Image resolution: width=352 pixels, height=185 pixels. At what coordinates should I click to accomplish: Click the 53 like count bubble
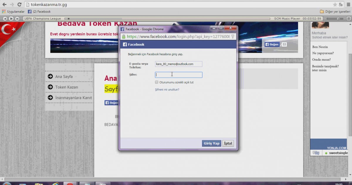[x=284, y=44]
